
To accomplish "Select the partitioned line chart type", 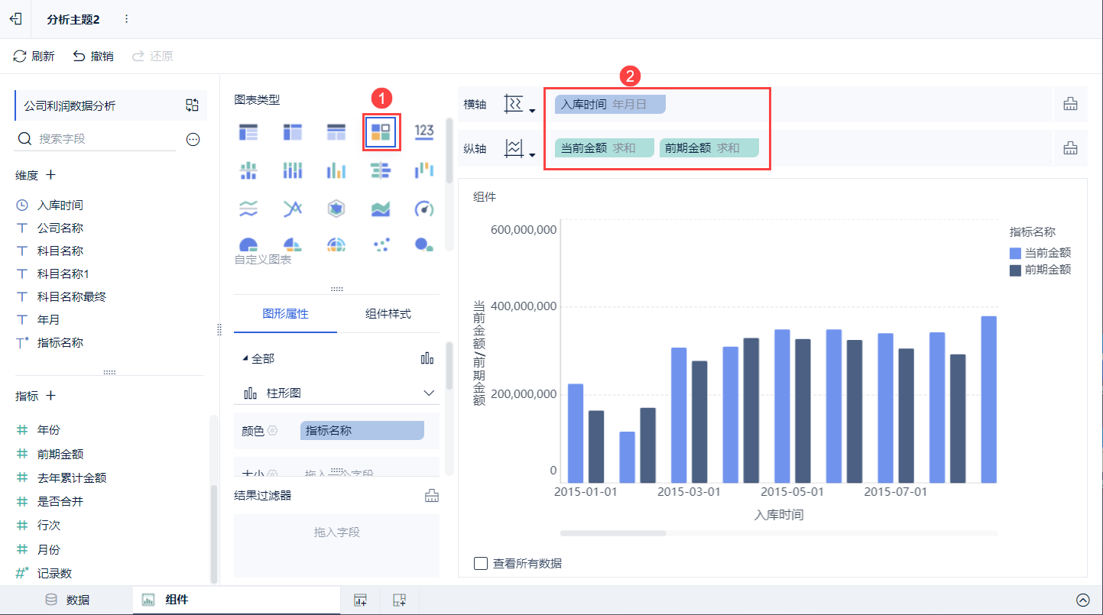I will pyautogui.click(x=248, y=208).
